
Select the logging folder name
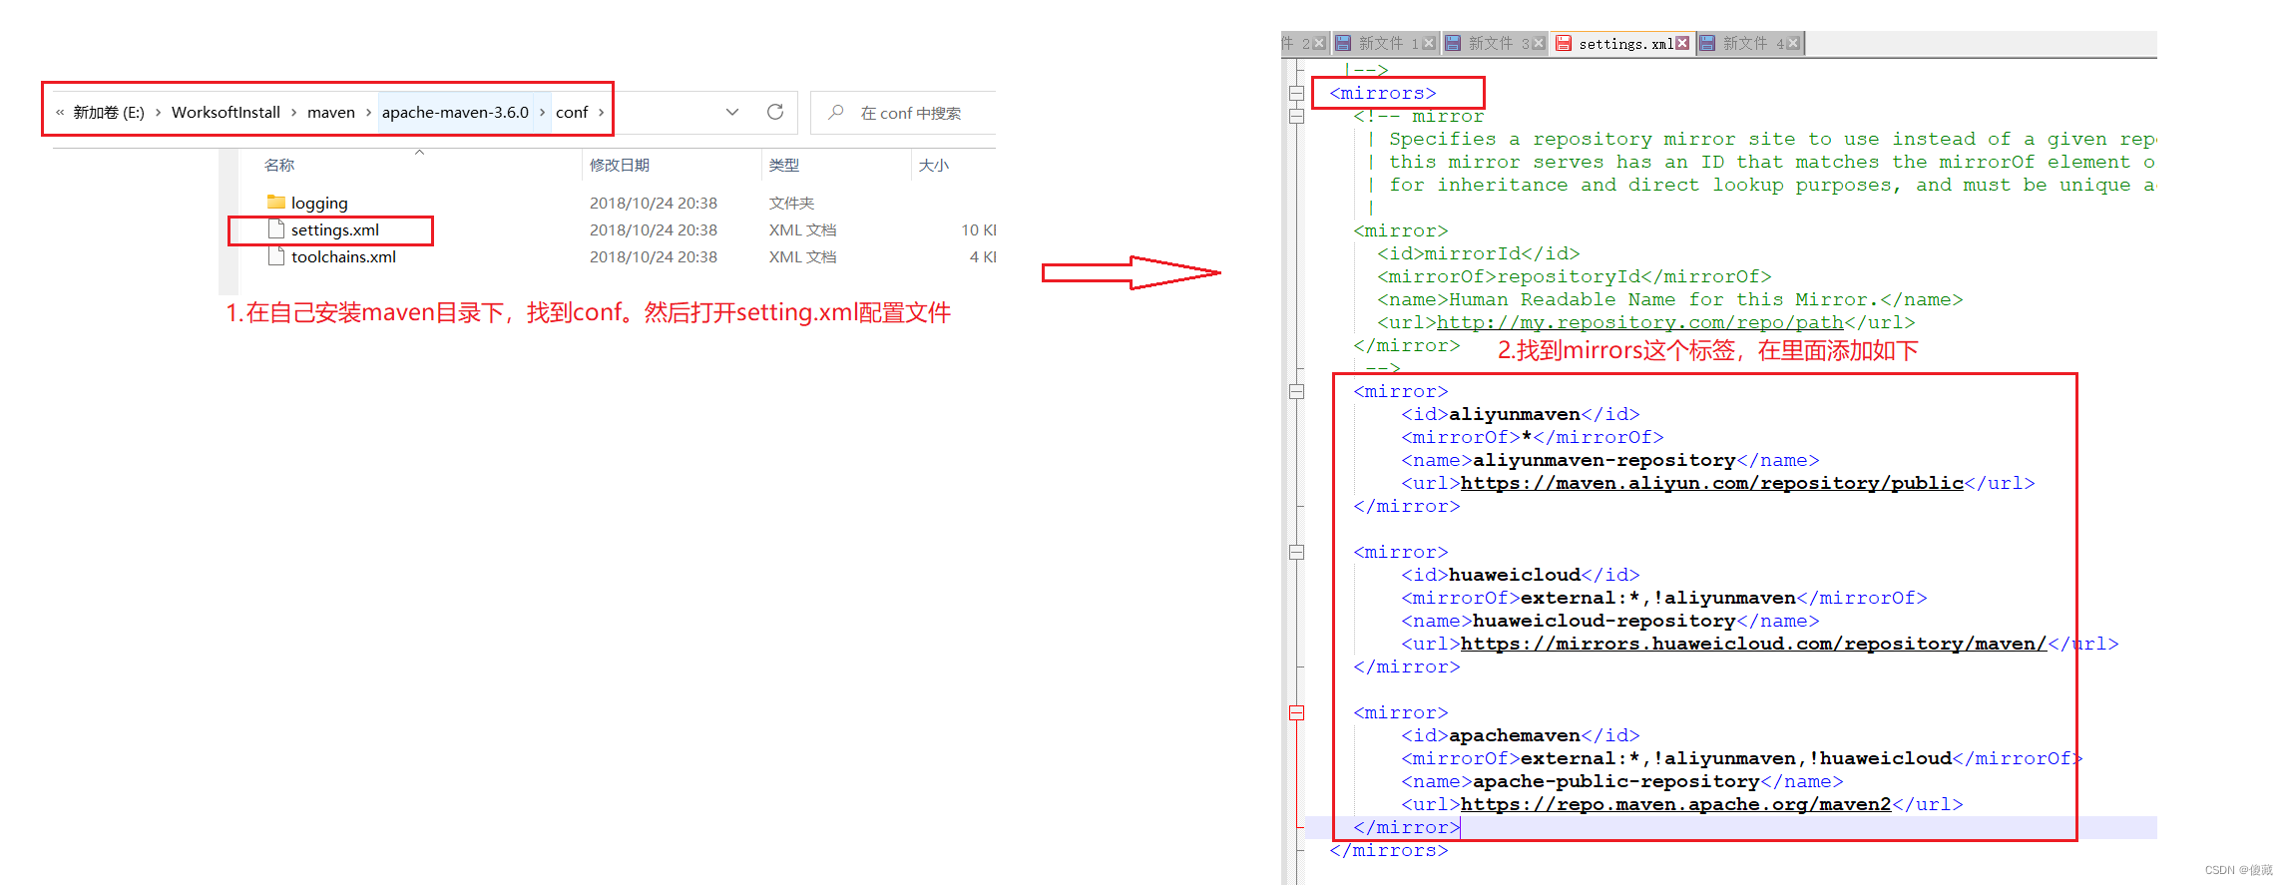(x=319, y=203)
